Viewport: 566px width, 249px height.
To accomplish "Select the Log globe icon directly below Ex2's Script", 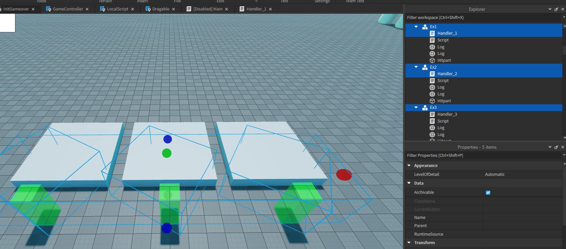I will click(x=432, y=88).
